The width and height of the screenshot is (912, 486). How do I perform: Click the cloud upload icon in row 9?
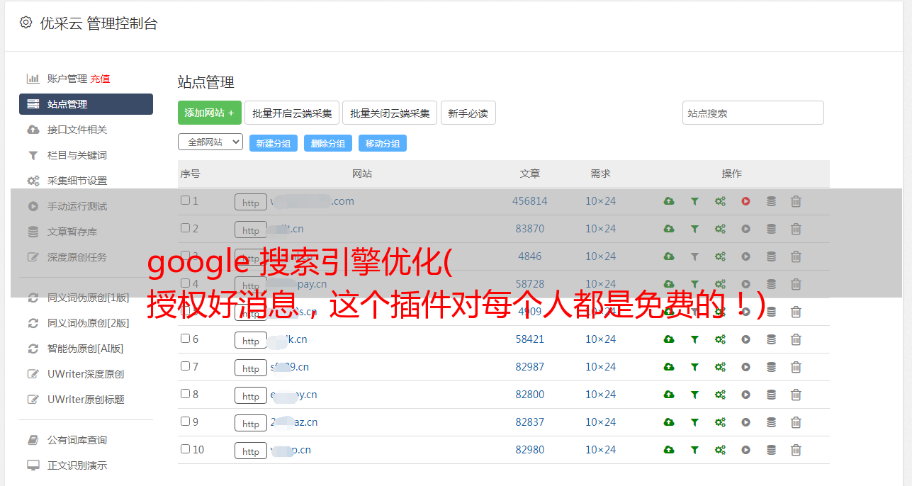point(669,422)
